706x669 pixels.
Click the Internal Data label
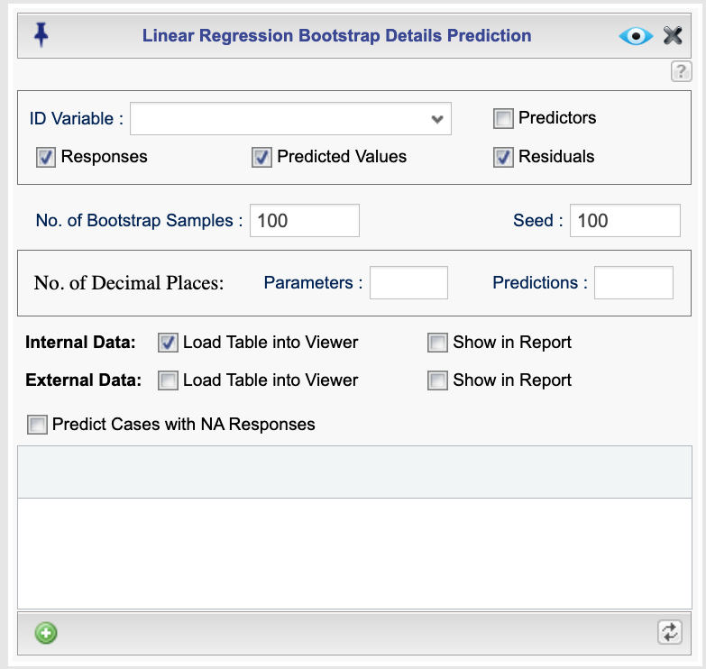coord(80,342)
